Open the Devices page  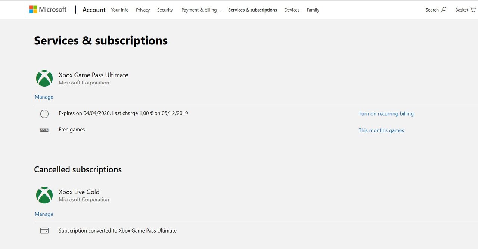pyautogui.click(x=292, y=10)
